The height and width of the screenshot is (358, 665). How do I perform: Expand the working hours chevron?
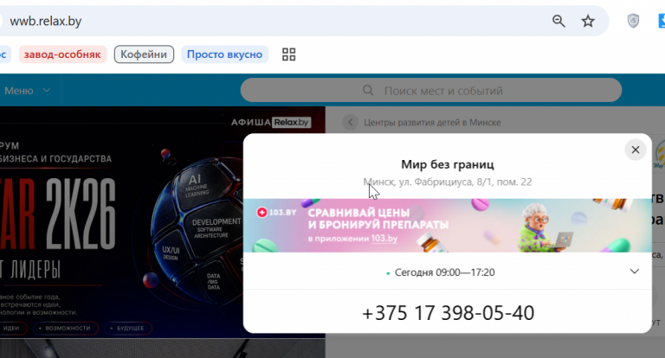coord(634,272)
